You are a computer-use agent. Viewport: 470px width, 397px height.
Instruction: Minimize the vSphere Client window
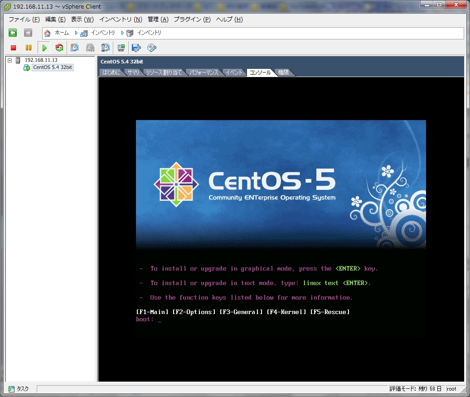pyautogui.click(x=426, y=5)
